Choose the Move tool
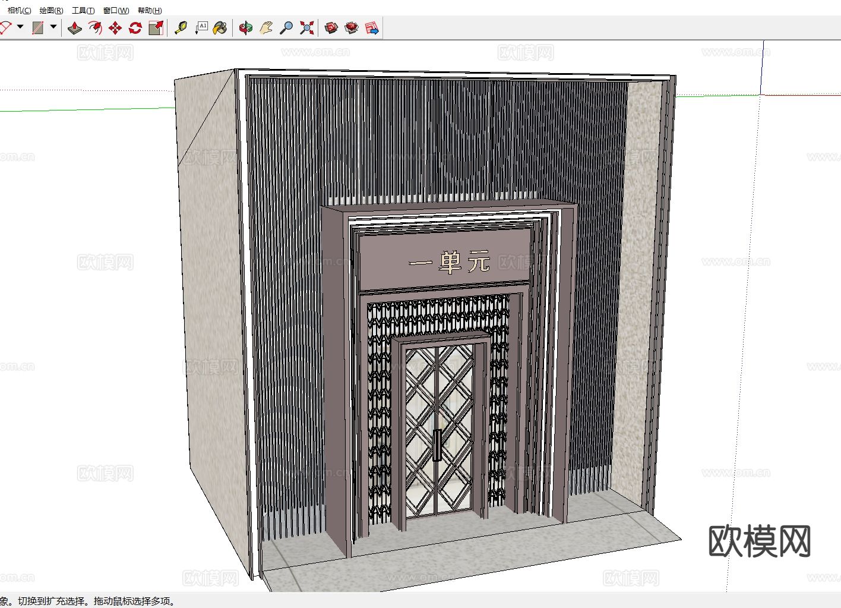 (x=115, y=28)
